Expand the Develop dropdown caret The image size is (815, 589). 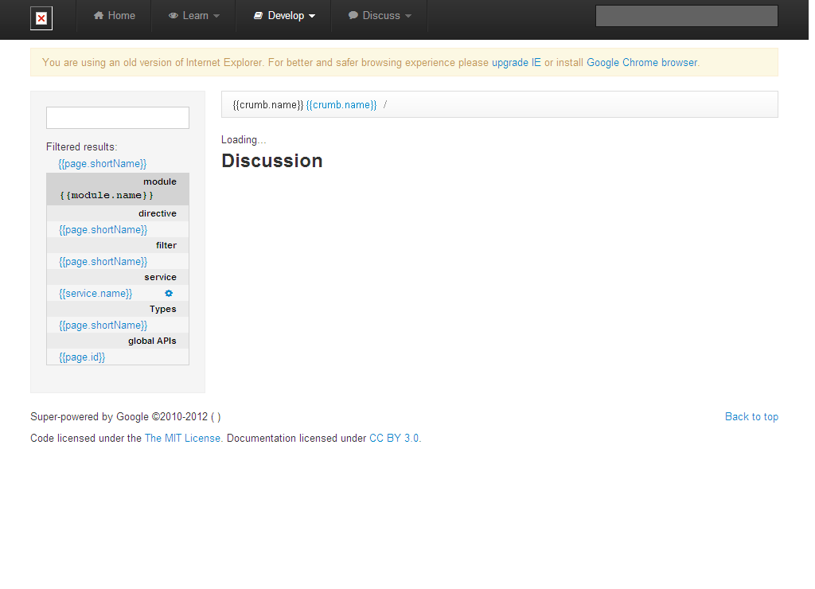(312, 16)
